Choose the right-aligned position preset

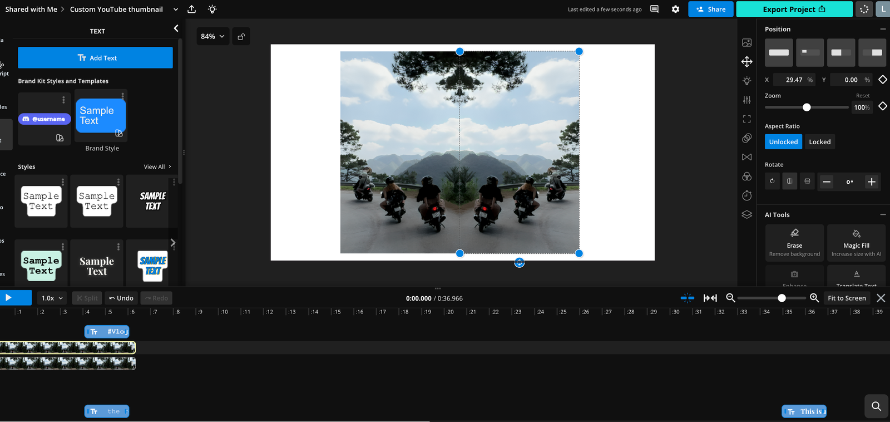(x=872, y=52)
